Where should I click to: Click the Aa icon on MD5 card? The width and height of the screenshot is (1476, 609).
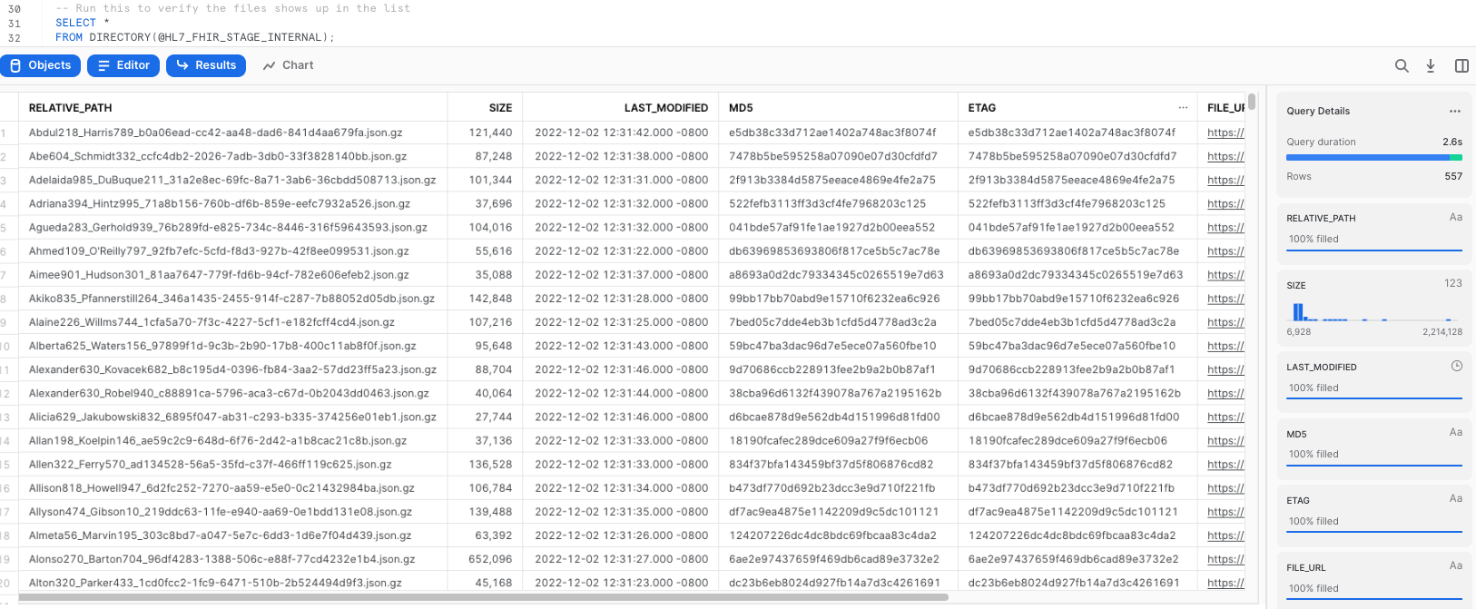tap(1455, 432)
